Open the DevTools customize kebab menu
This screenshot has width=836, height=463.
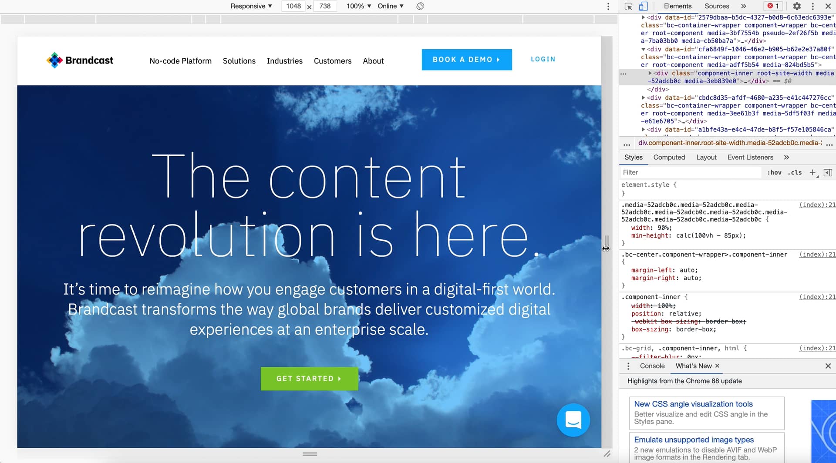[x=812, y=6]
